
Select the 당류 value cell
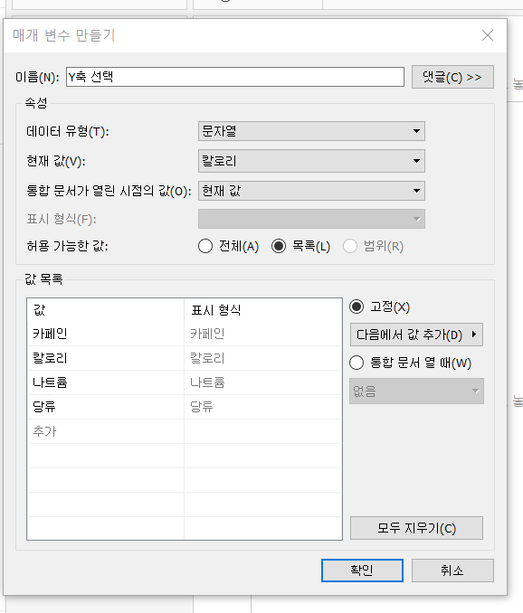[x=106, y=407]
